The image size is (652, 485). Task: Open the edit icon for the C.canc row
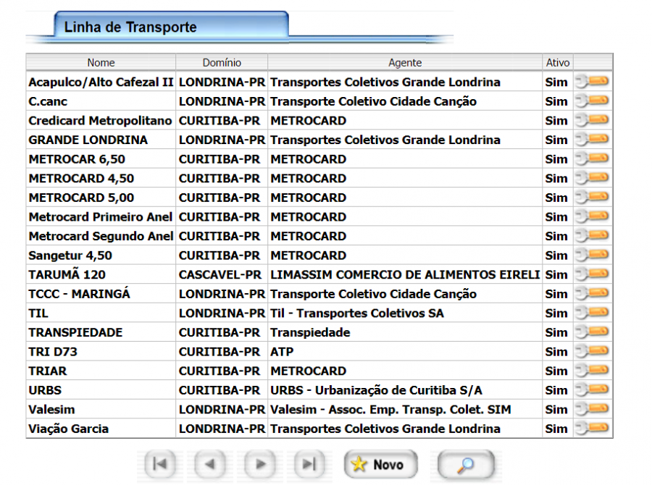593,101
